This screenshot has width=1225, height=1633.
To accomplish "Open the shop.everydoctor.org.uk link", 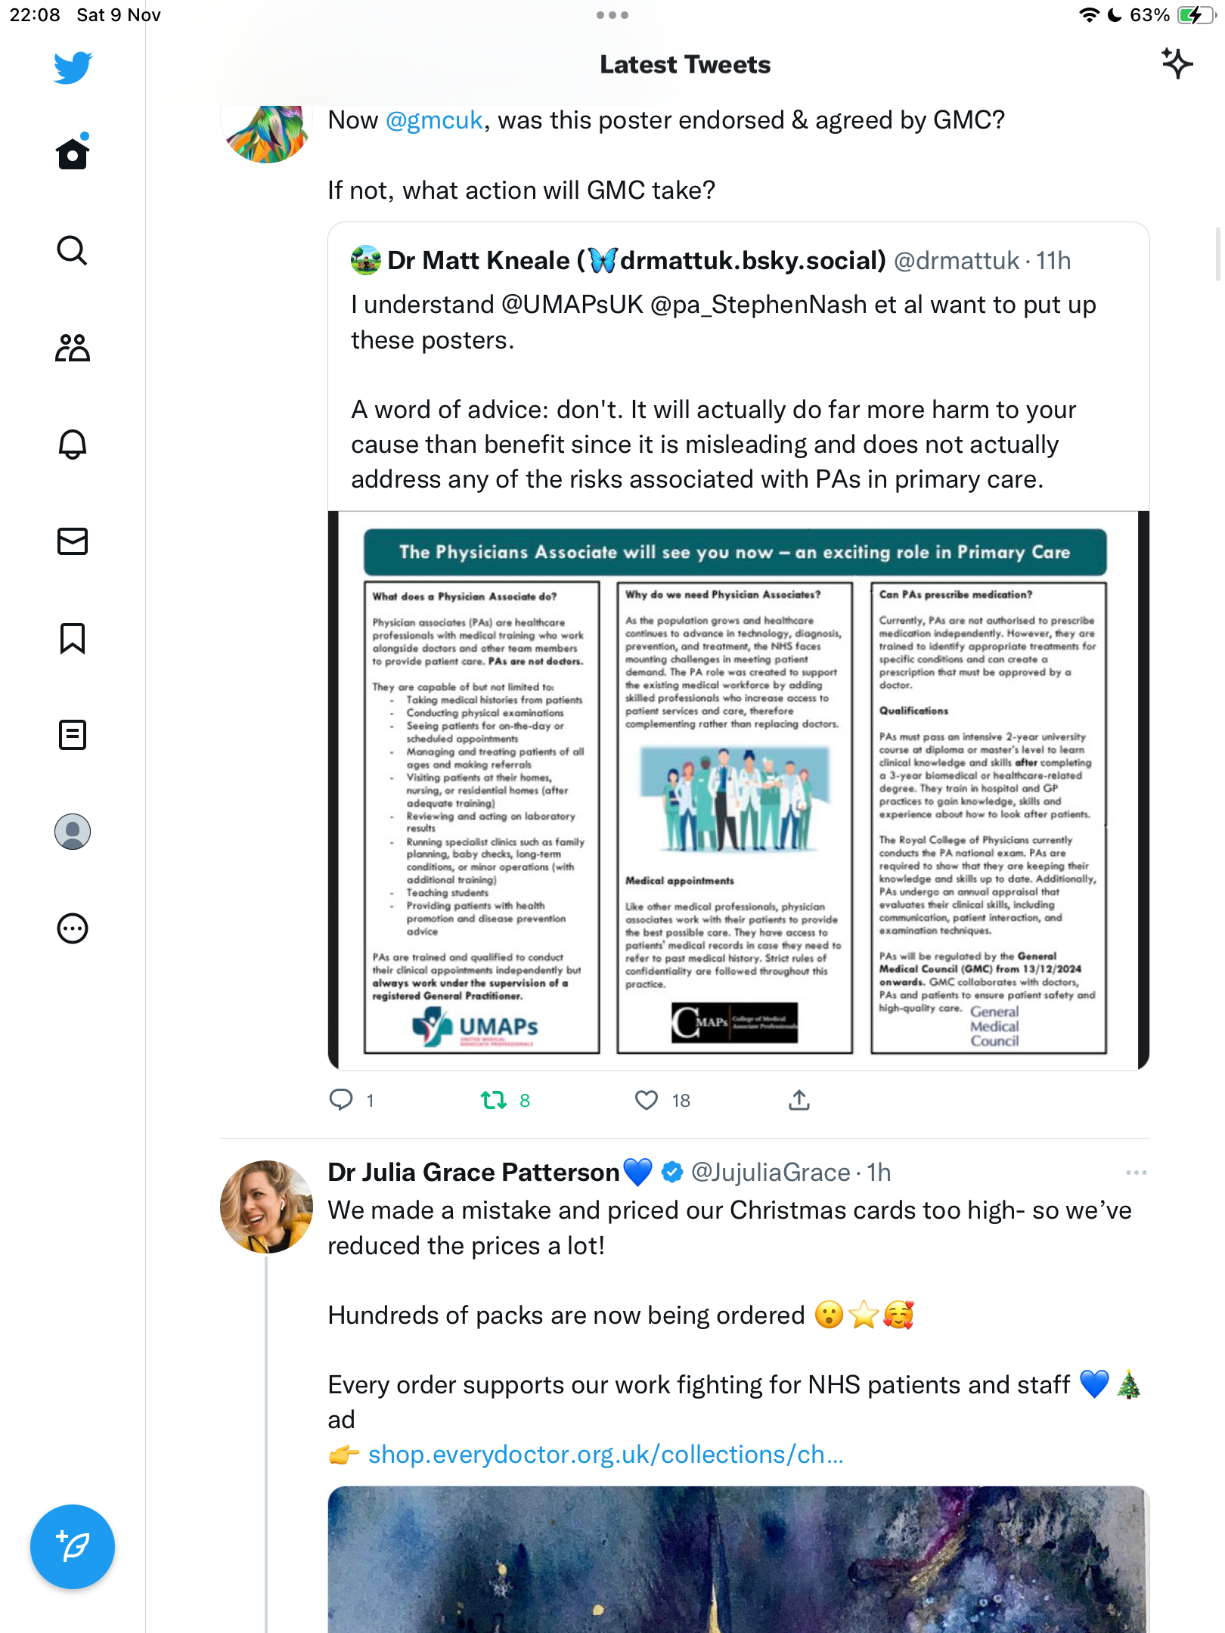I will coord(605,1455).
